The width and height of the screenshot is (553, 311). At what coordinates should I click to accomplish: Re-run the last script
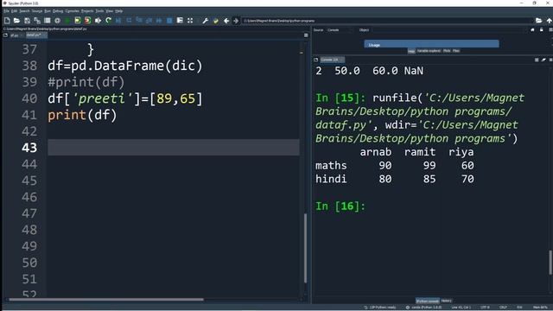click(x=108, y=21)
